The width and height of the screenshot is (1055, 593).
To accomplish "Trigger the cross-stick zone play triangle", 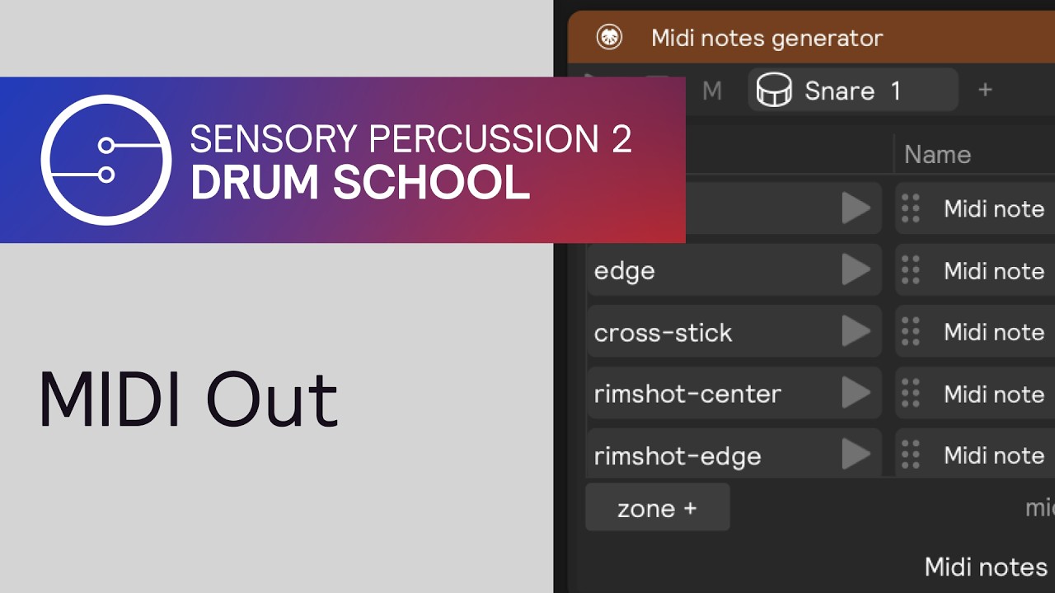I will (x=856, y=332).
